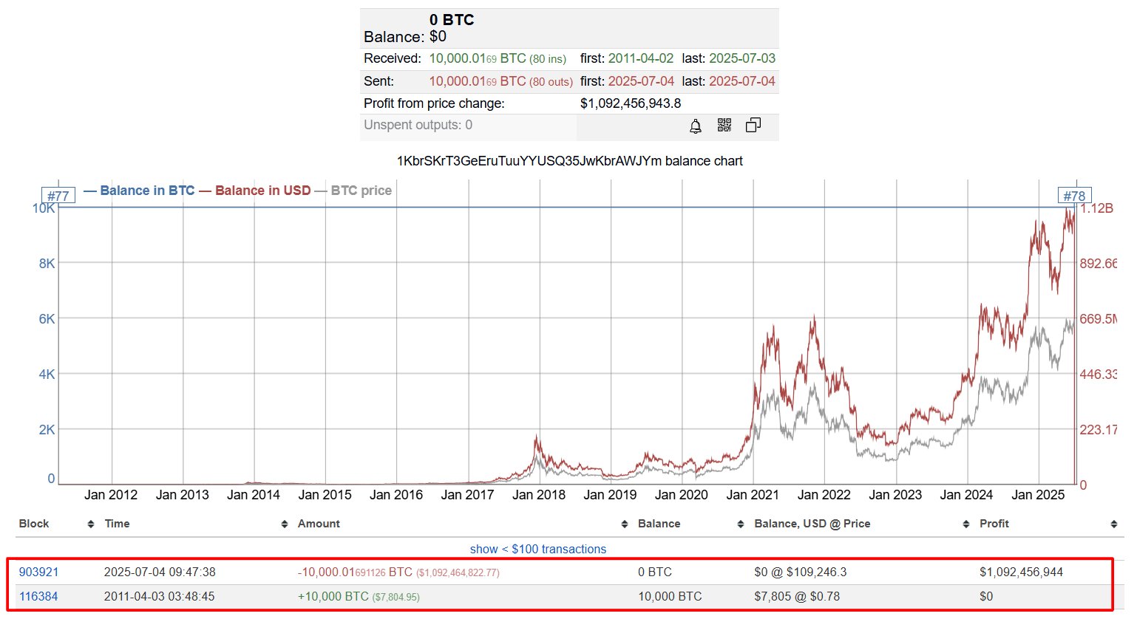Click sent amount 10,000.0169 BTC

478,81
